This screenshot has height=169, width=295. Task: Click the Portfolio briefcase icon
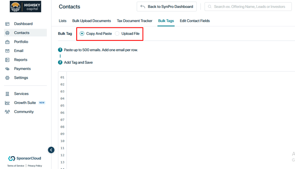tap(7, 42)
